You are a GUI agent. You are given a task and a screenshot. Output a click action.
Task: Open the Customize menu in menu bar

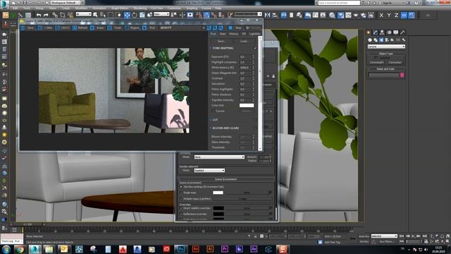[x=174, y=8]
